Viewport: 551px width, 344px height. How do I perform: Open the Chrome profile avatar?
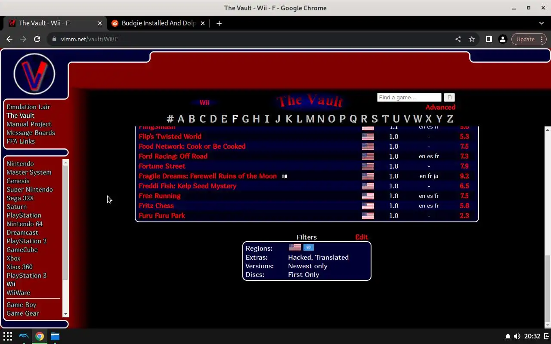pos(502,39)
